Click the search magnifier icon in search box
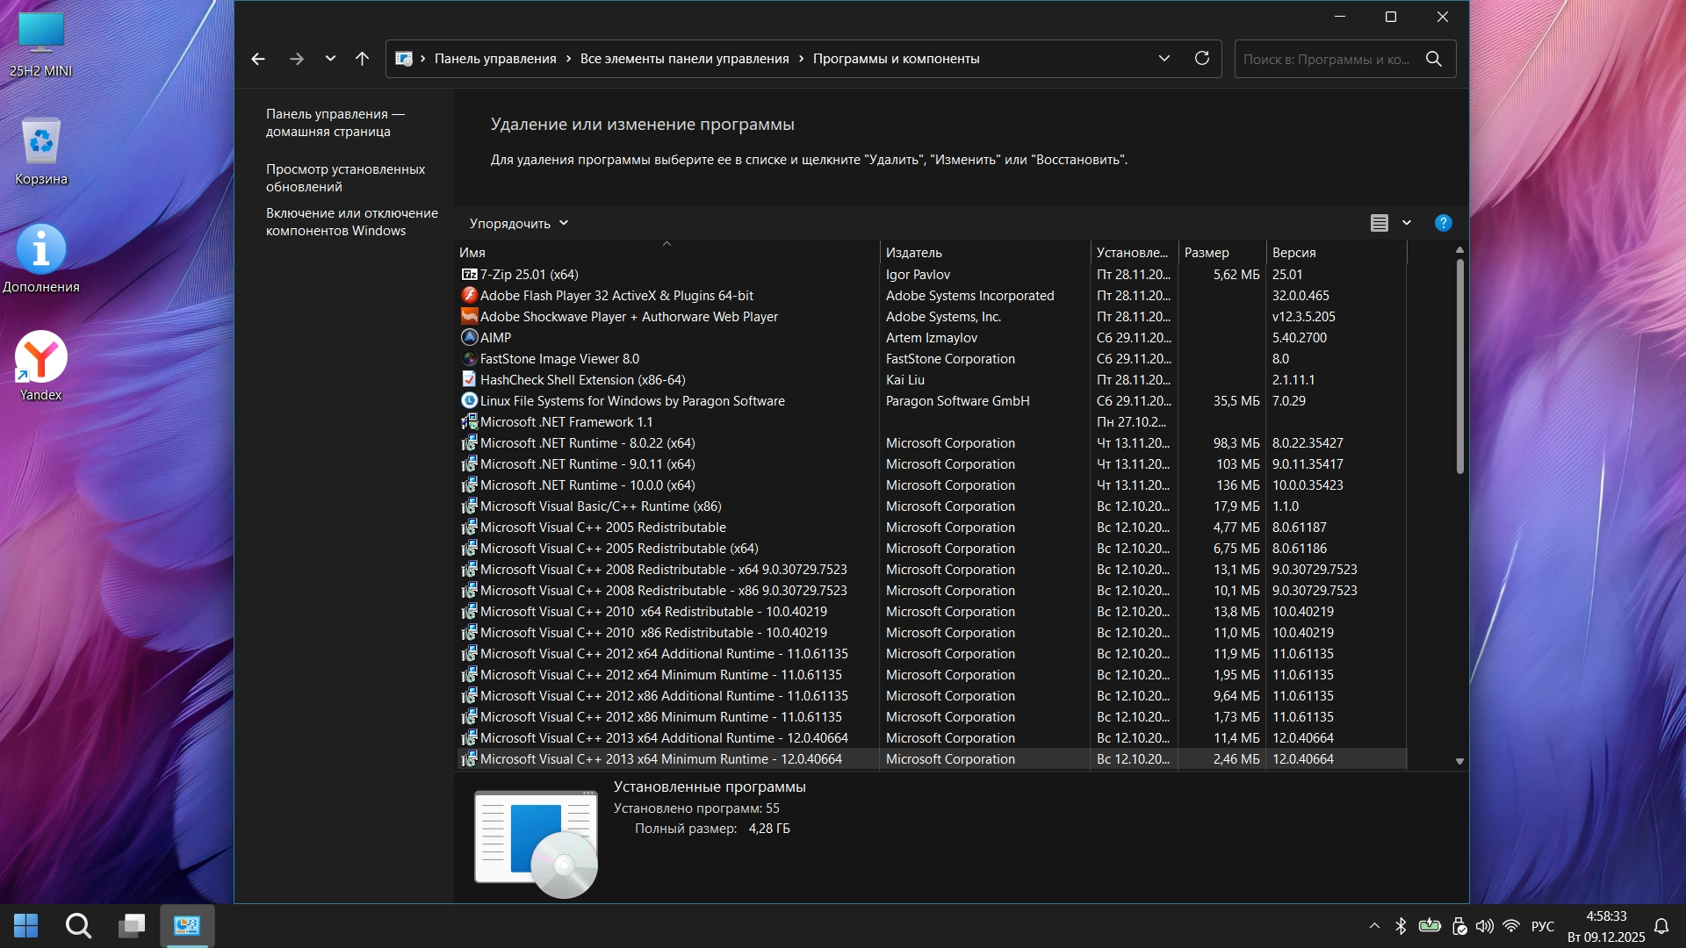 (x=1434, y=59)
